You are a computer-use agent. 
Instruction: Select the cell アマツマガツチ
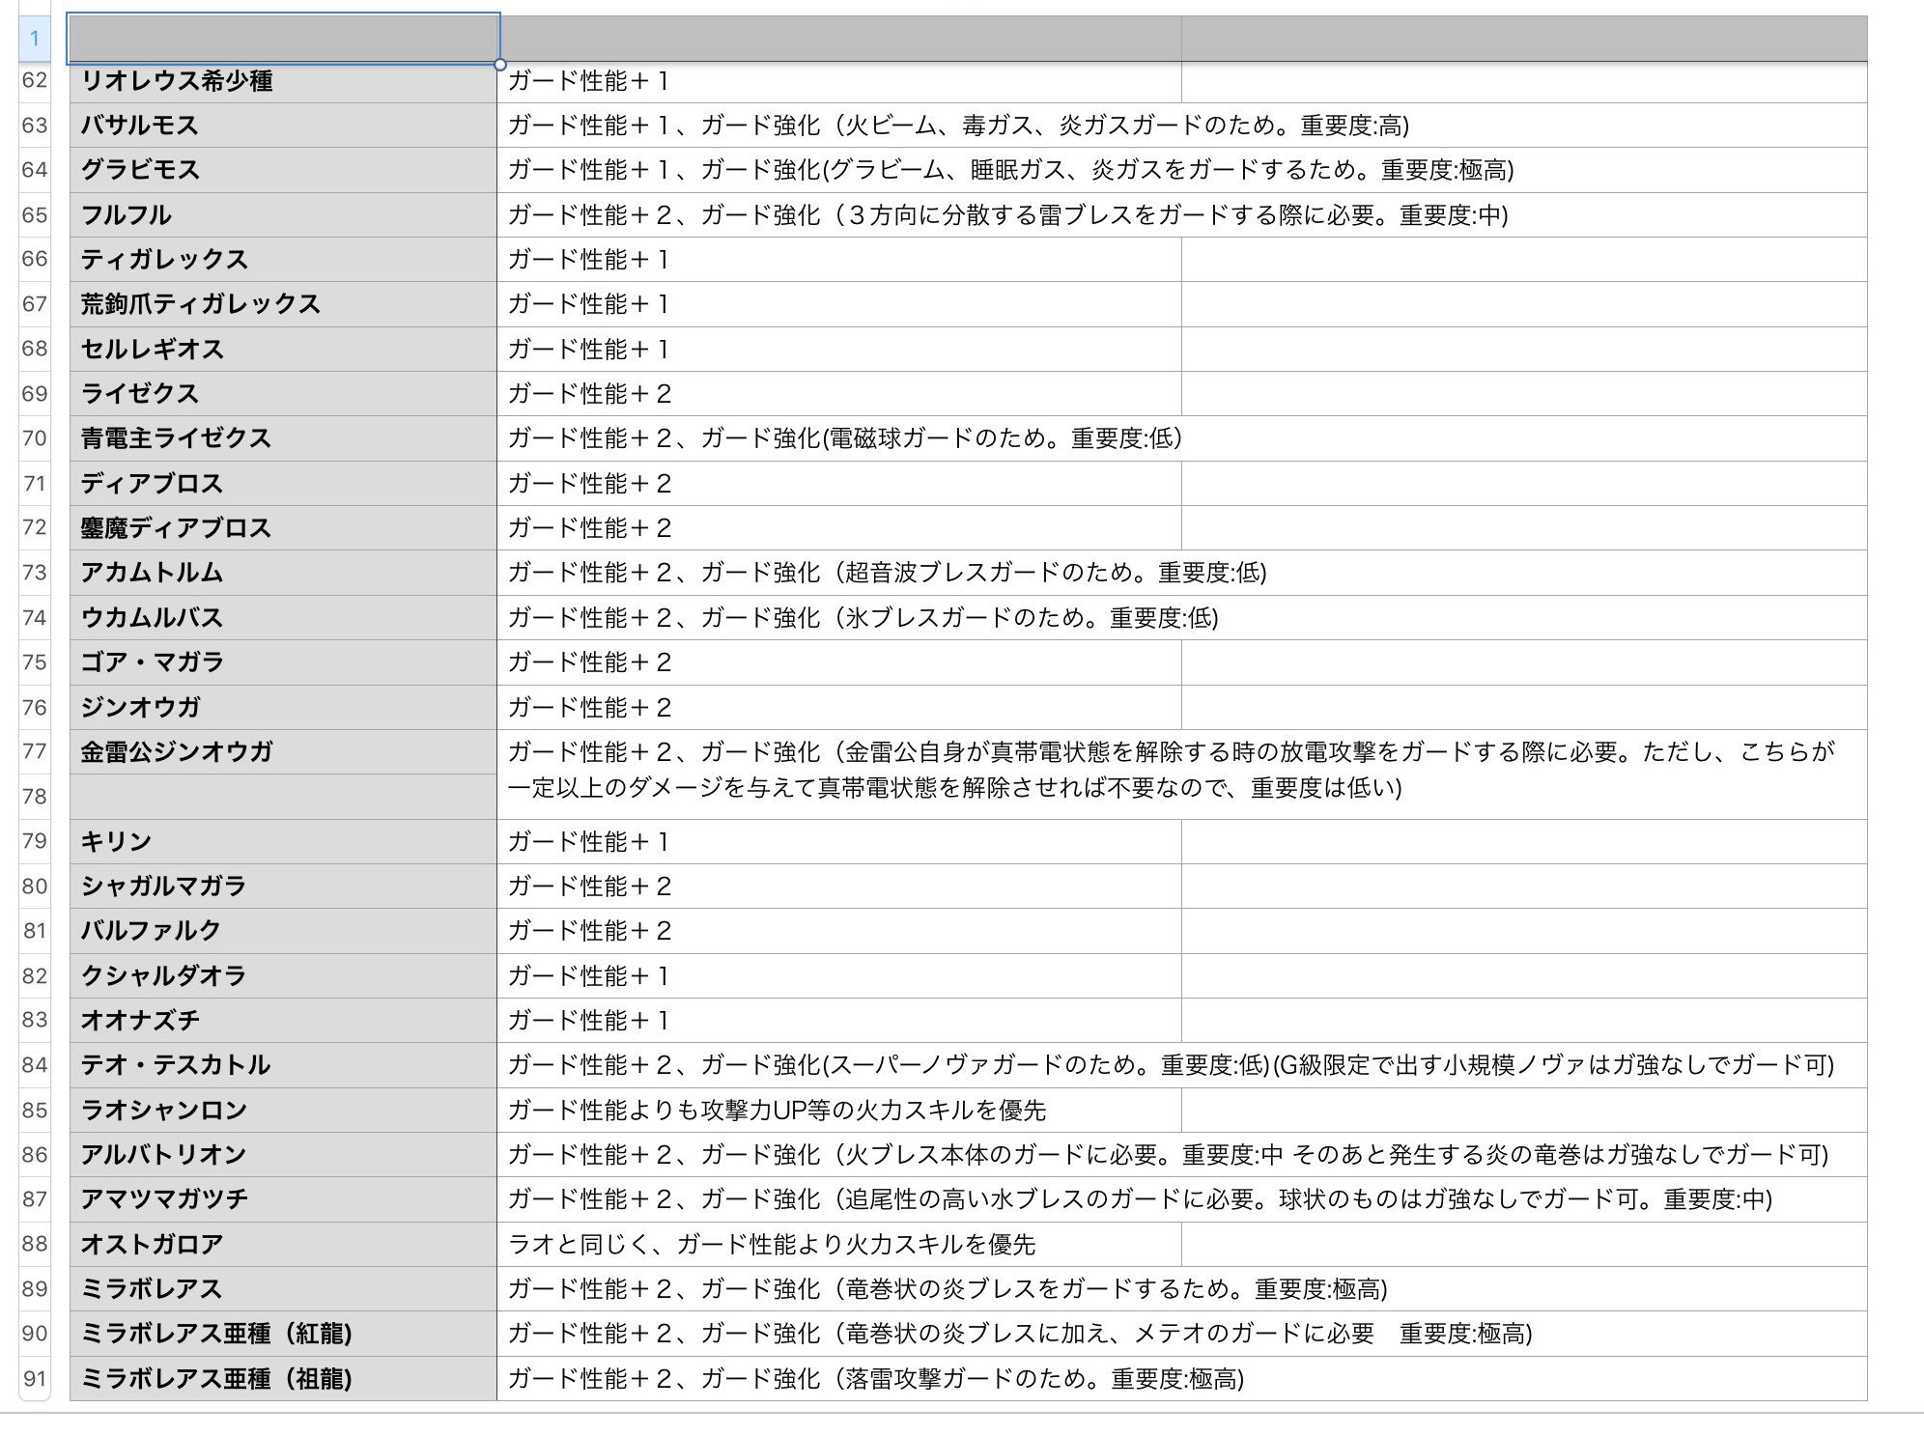point(283,1199)
